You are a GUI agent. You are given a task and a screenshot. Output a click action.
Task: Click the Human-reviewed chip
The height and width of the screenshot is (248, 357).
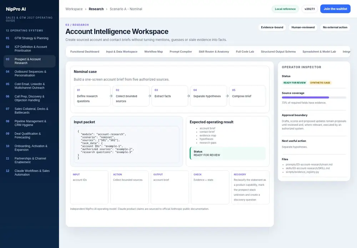[303, 28]
